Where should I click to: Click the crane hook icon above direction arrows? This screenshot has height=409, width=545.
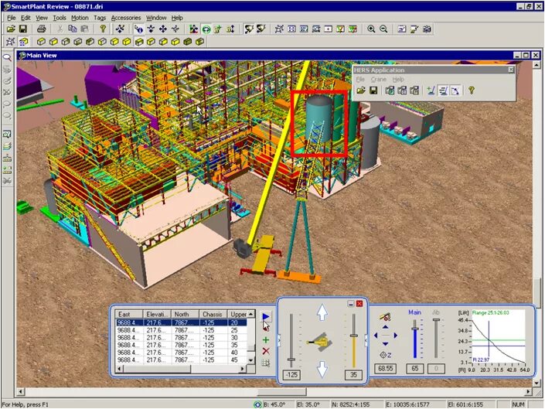(385, 316)
